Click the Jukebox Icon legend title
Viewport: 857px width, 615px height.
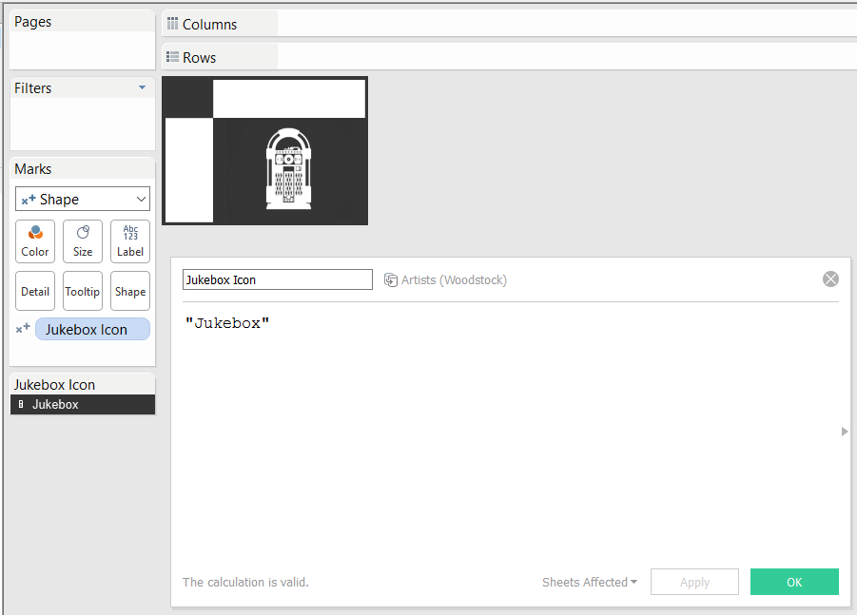click(x=54, y=385)
